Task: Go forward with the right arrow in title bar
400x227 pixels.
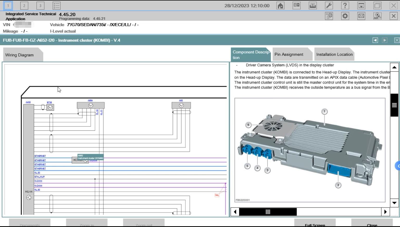Action: [x=385, y=40]
